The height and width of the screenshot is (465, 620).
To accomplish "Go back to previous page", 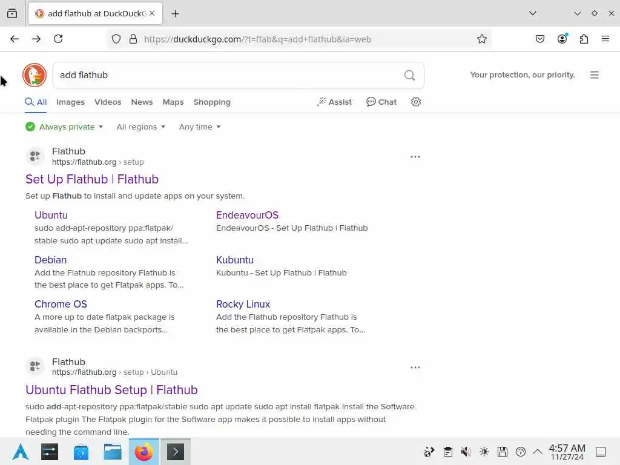I will pyautogui.click(x=15, y=39).
